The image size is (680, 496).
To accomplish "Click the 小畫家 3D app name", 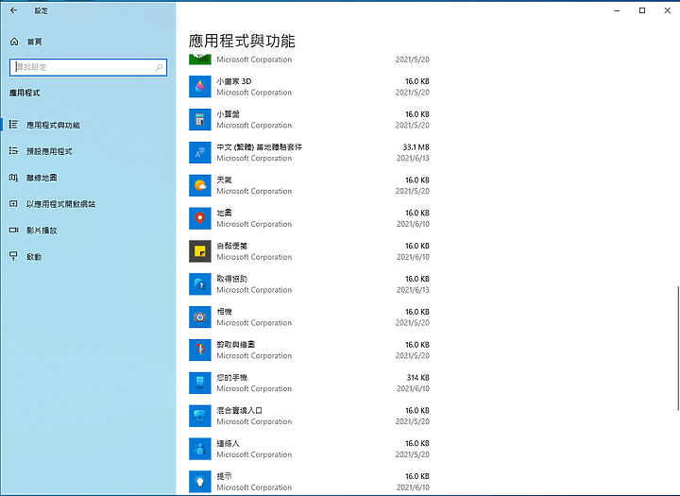I will (234, 81).
